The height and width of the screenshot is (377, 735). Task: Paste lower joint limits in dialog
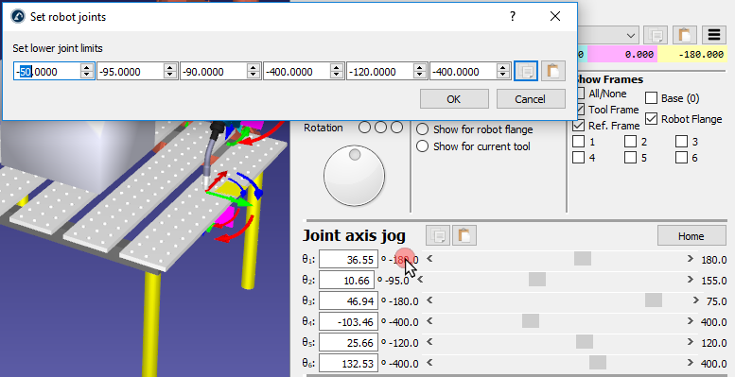[x=553, y=71]
